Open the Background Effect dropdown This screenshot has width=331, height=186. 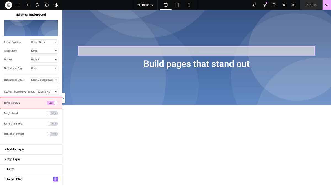44,80
